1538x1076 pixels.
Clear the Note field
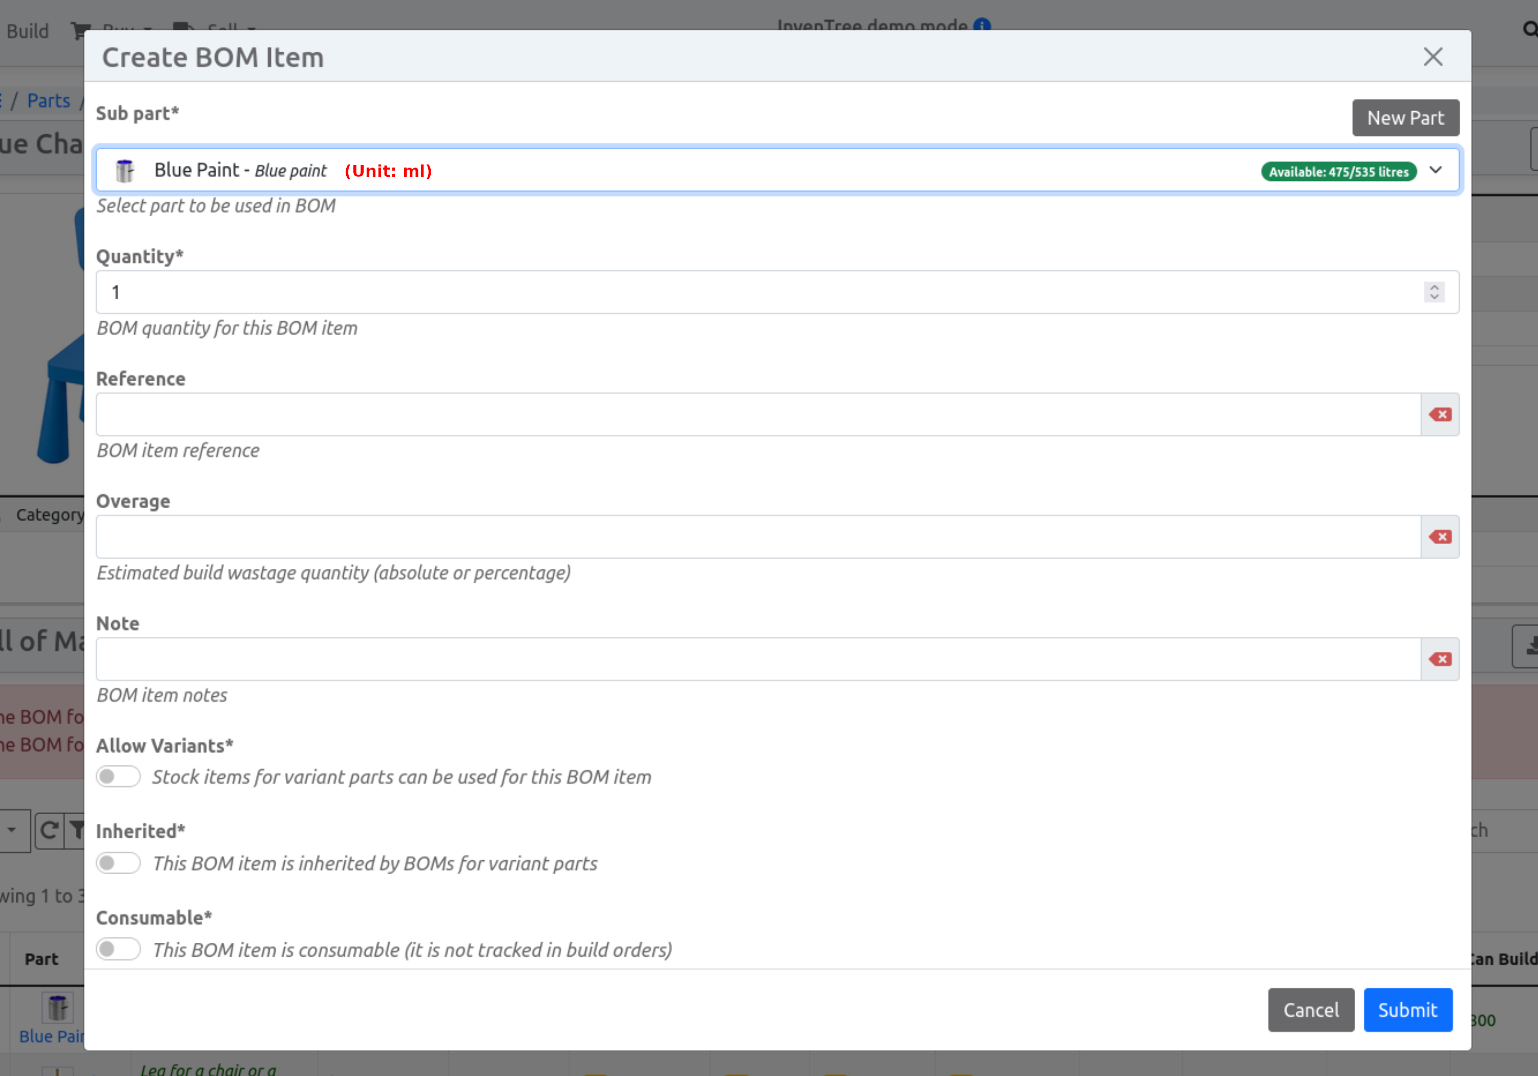1440,658
